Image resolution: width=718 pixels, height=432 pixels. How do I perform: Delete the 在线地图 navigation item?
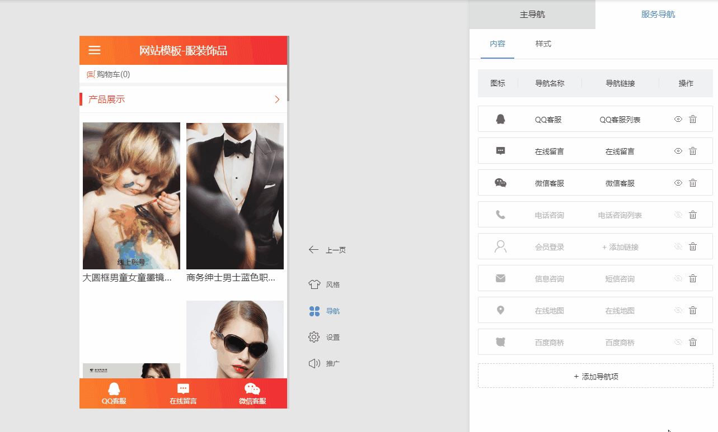point(693,310)
